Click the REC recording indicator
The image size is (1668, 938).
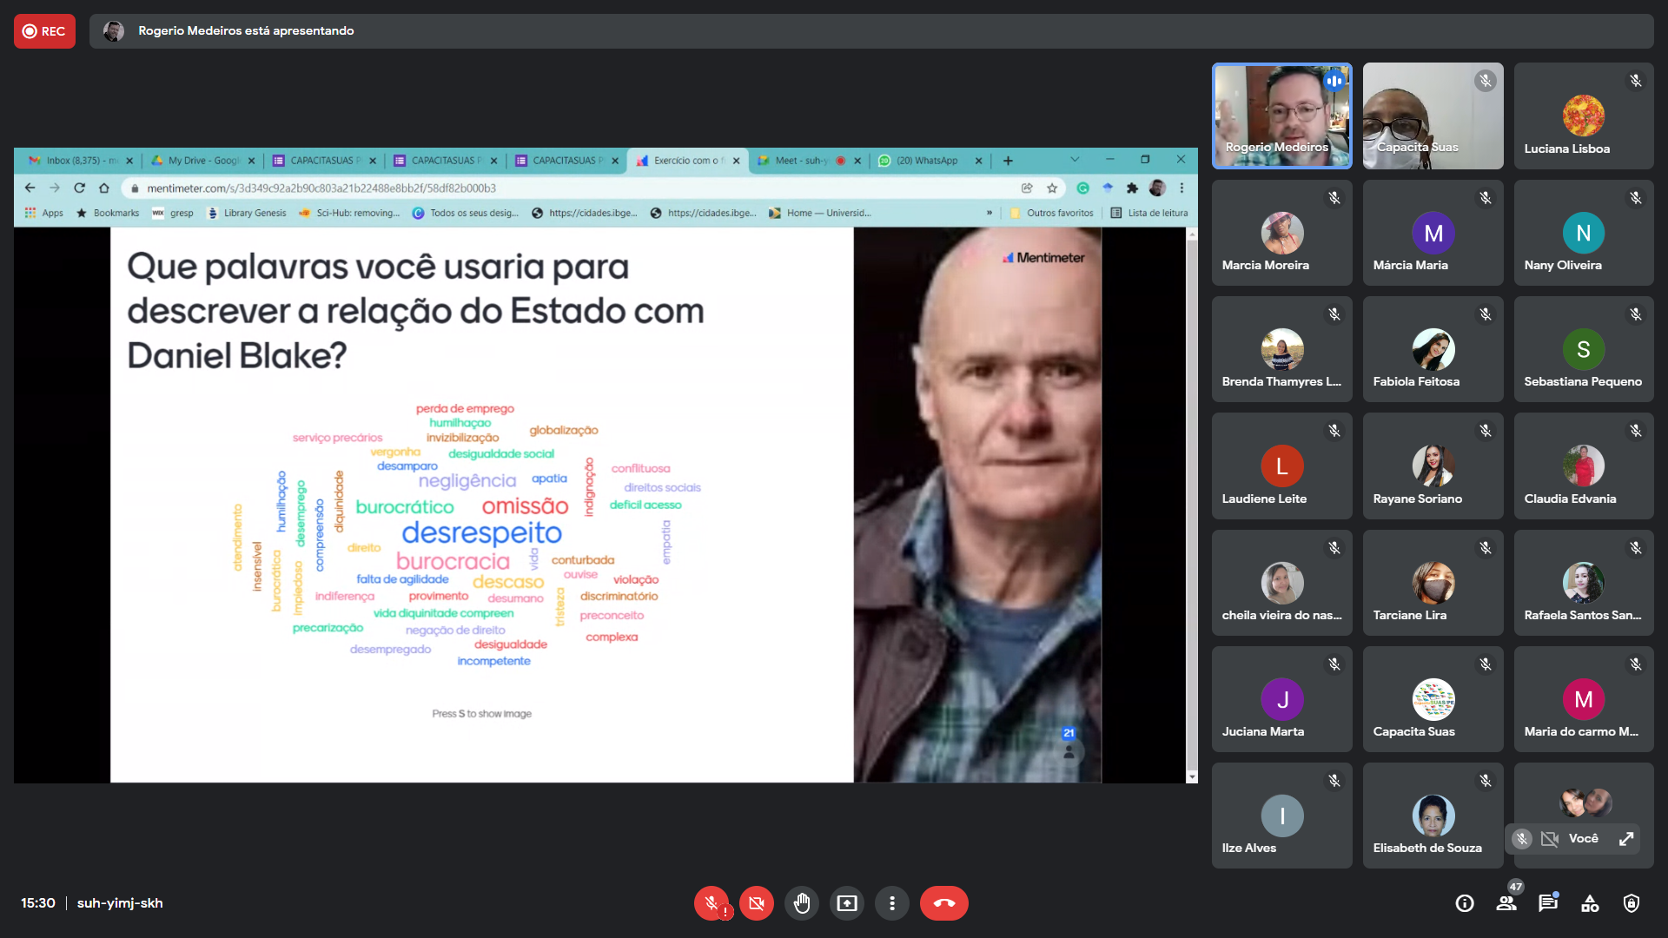[44, 31]
